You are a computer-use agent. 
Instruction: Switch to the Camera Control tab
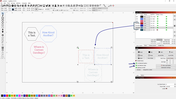click(152, 45)
